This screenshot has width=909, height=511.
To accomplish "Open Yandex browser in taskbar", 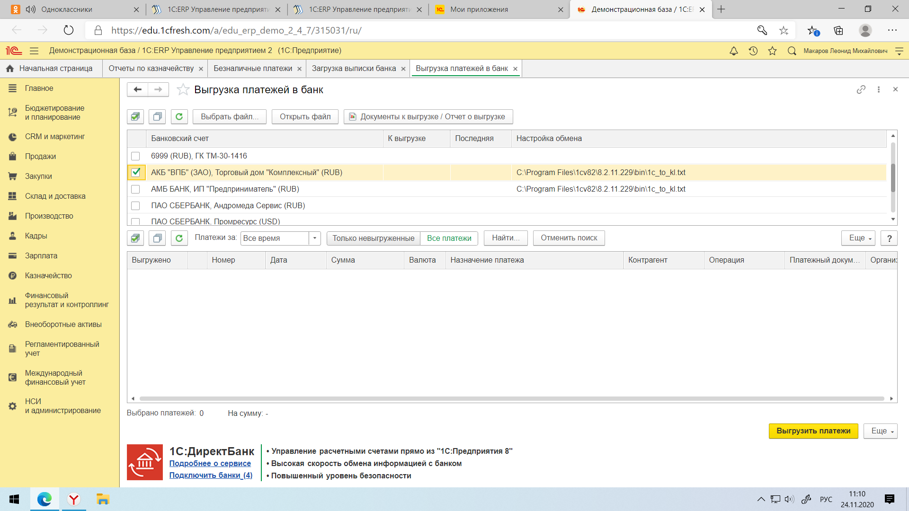I will 74,499.
